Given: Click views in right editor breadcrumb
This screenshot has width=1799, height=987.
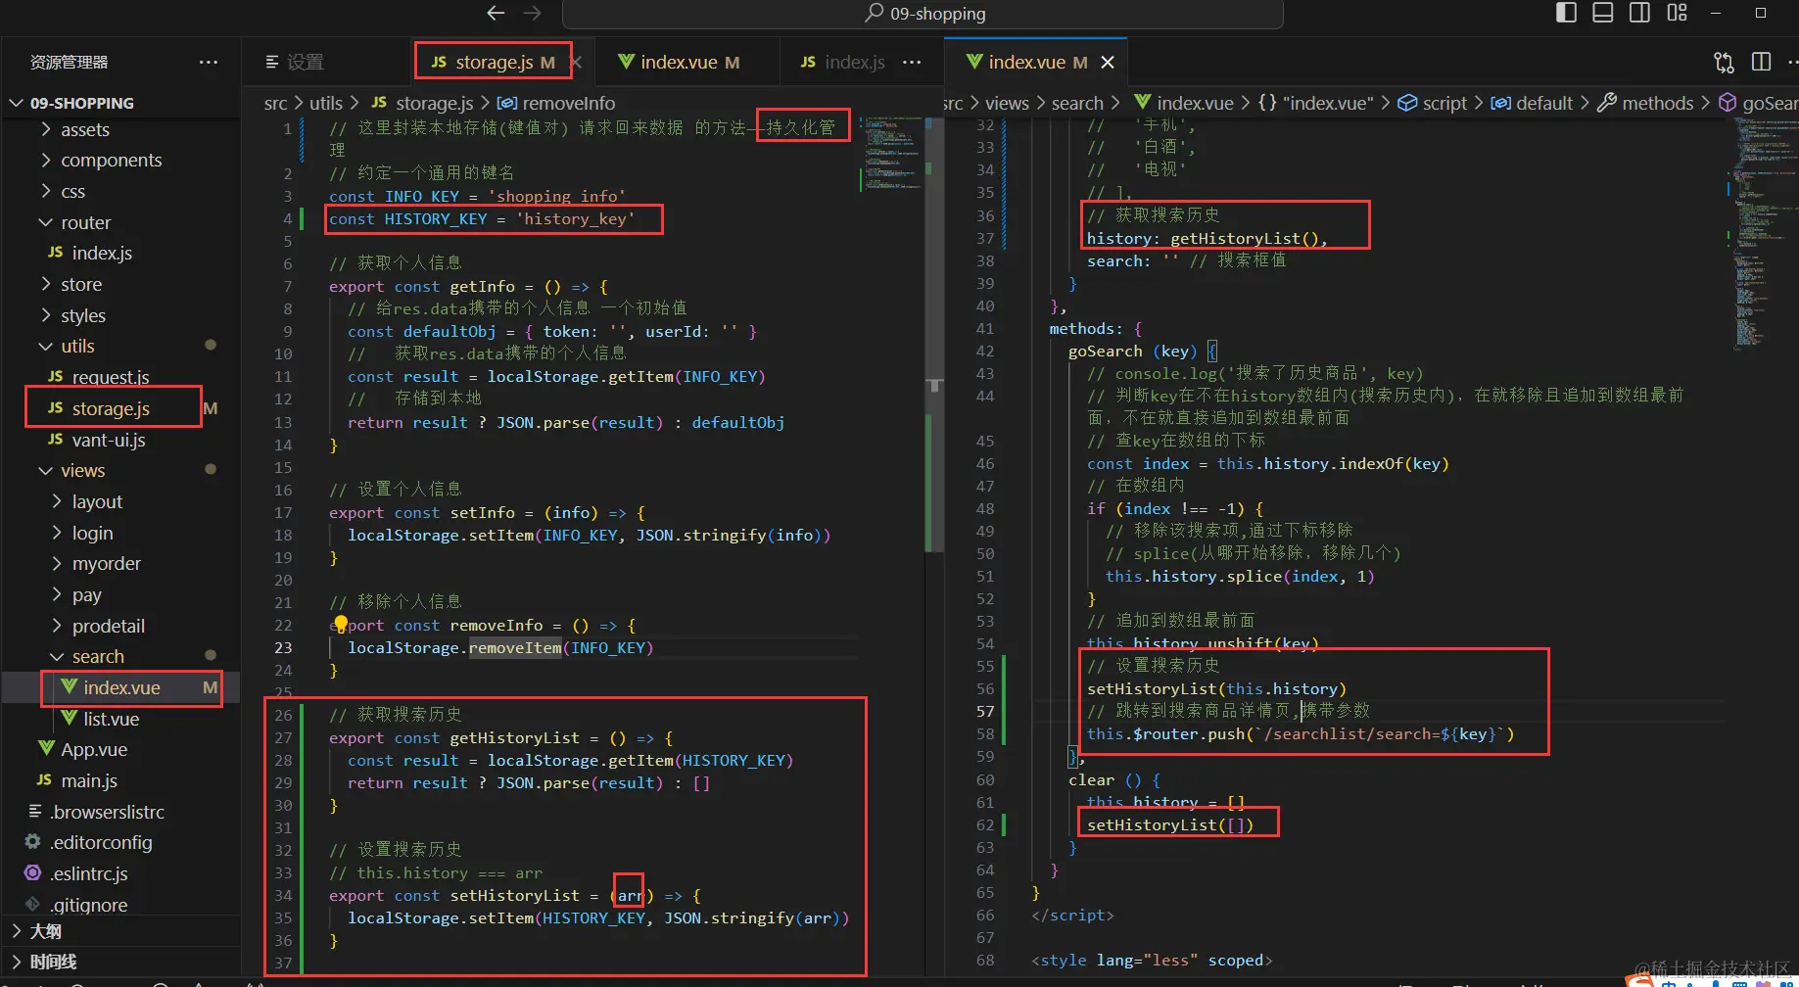Looking at the screenshot, I should pos(1007,103).
